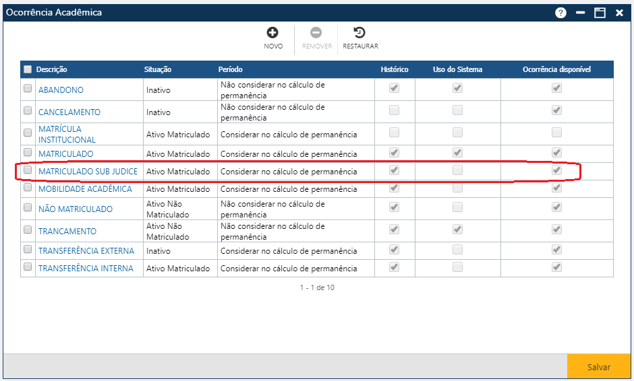The height and width of the screenshot is (381, 634).
Task: Check the MATRICULADO SUB JUDICE row checkbox
Action: [28, 170]
